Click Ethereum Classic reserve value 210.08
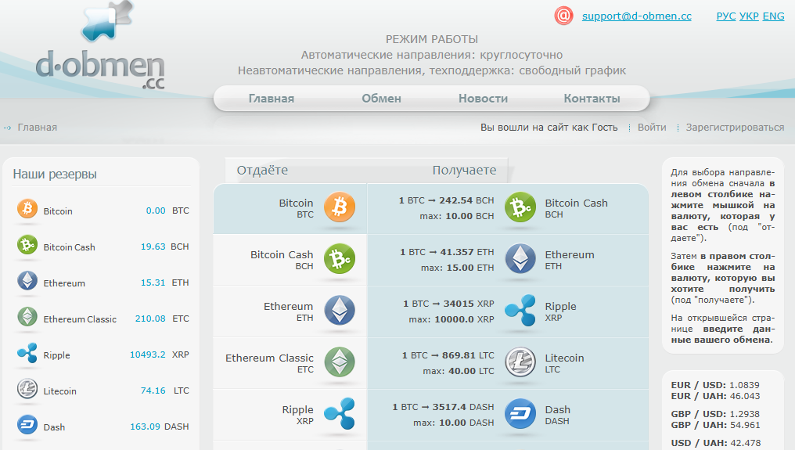795x450 pixels. (150, 319)
